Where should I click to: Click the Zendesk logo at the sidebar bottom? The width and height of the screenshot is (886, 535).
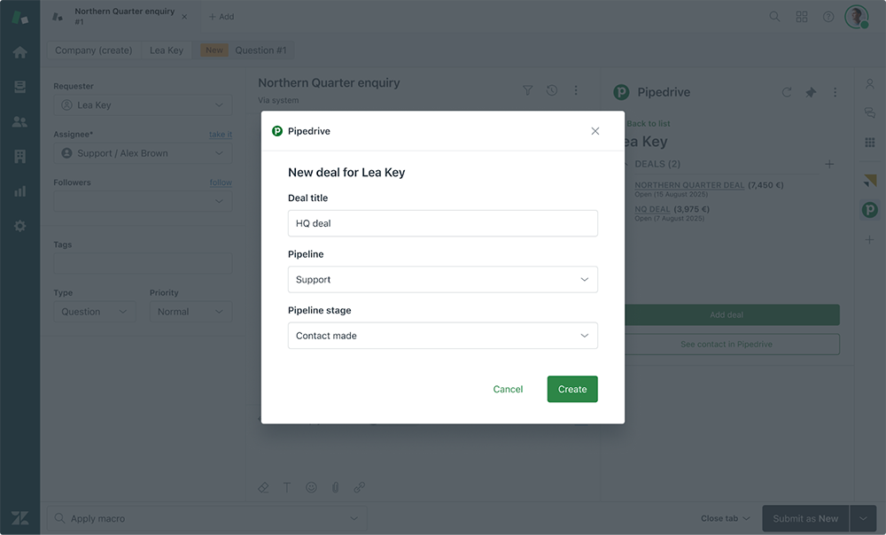(x=19, y=518)
